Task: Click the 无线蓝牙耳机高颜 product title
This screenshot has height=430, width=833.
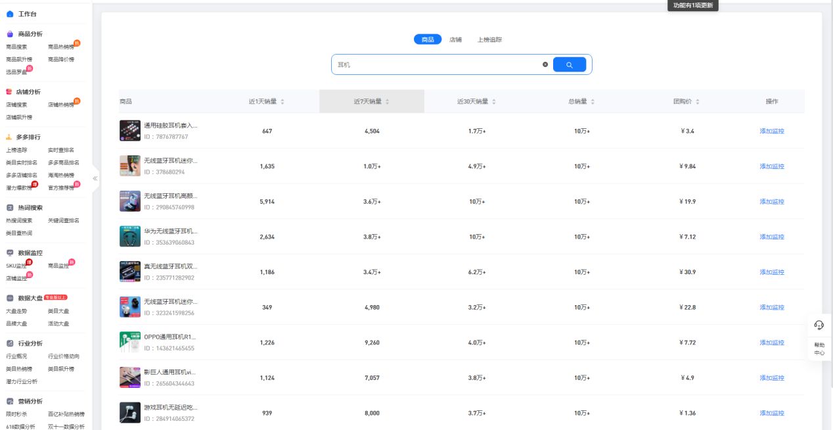Action: pos(171,195)
